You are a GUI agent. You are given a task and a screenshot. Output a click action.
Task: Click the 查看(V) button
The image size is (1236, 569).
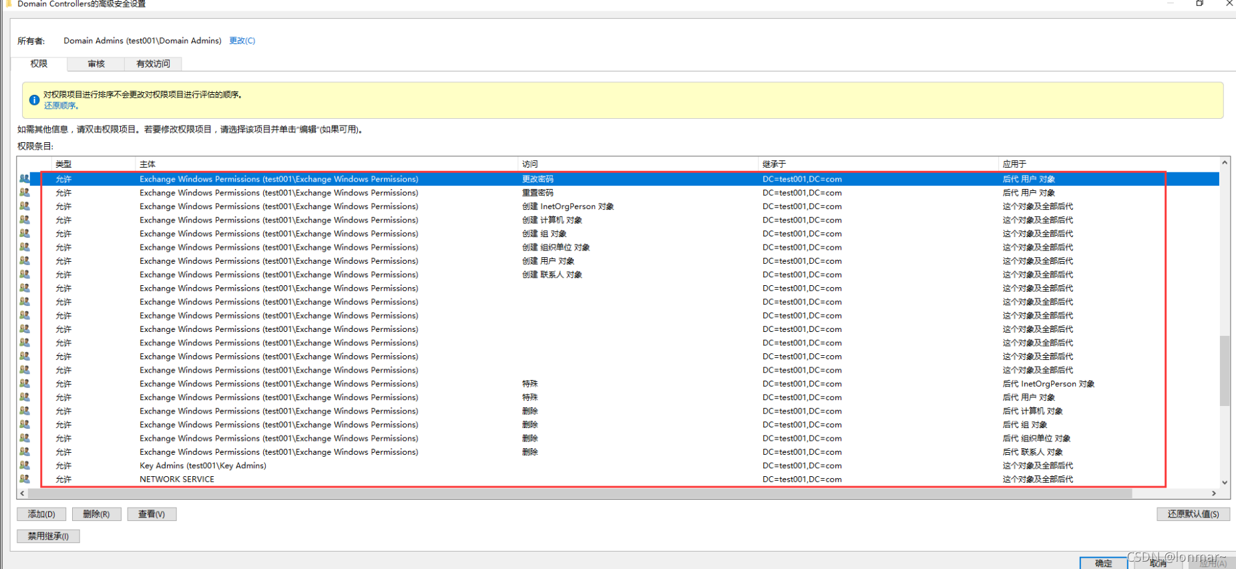point(152,514)
